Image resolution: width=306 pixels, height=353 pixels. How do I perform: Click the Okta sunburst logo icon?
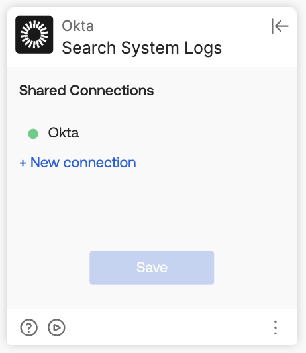pos(34,34)
